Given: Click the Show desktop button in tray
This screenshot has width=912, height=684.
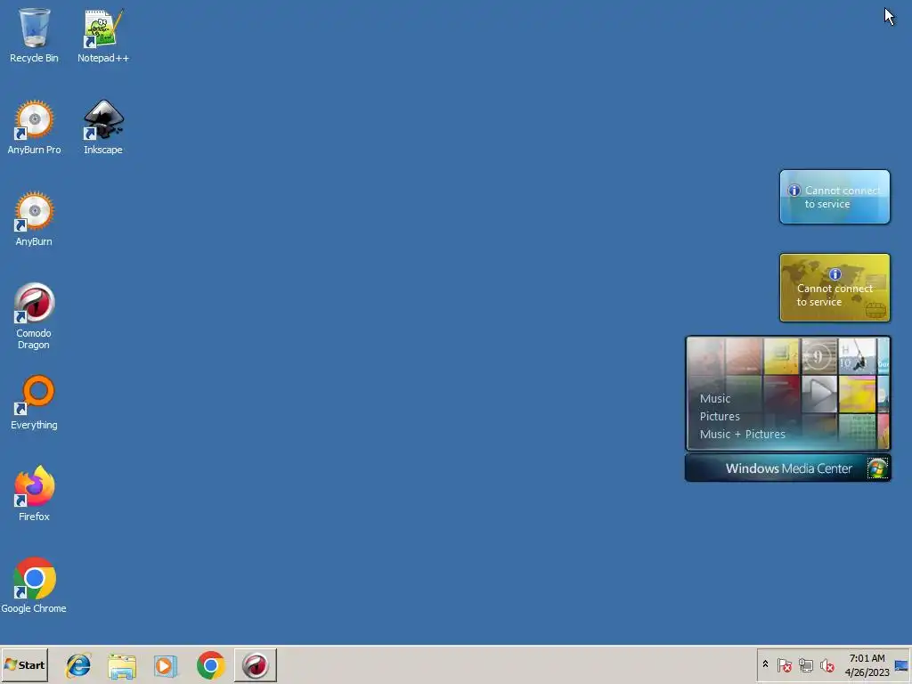Looking at the screenshot, I should point(901,664).
